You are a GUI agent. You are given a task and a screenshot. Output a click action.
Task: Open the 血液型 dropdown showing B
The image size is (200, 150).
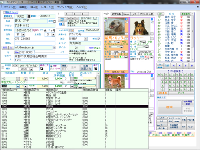coord(53,34)
